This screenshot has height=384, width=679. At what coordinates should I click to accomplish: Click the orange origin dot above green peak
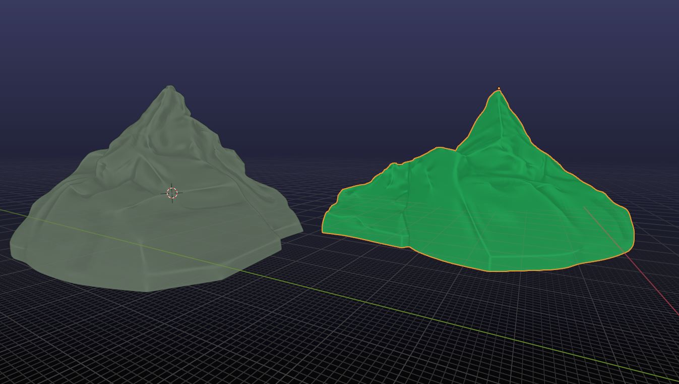point(499,89)
